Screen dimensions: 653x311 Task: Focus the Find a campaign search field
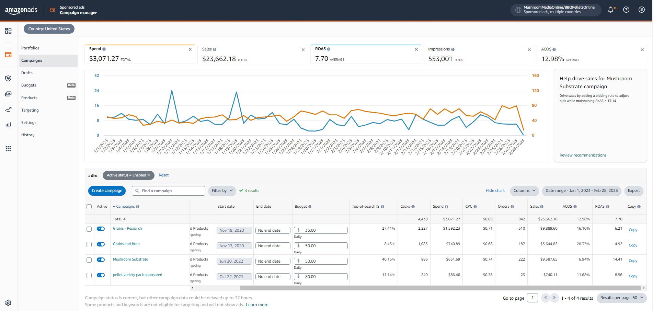pyautogui.click(x=169, y=191)
